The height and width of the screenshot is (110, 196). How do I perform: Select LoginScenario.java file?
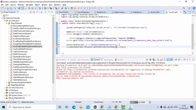(x=20, y=52)
